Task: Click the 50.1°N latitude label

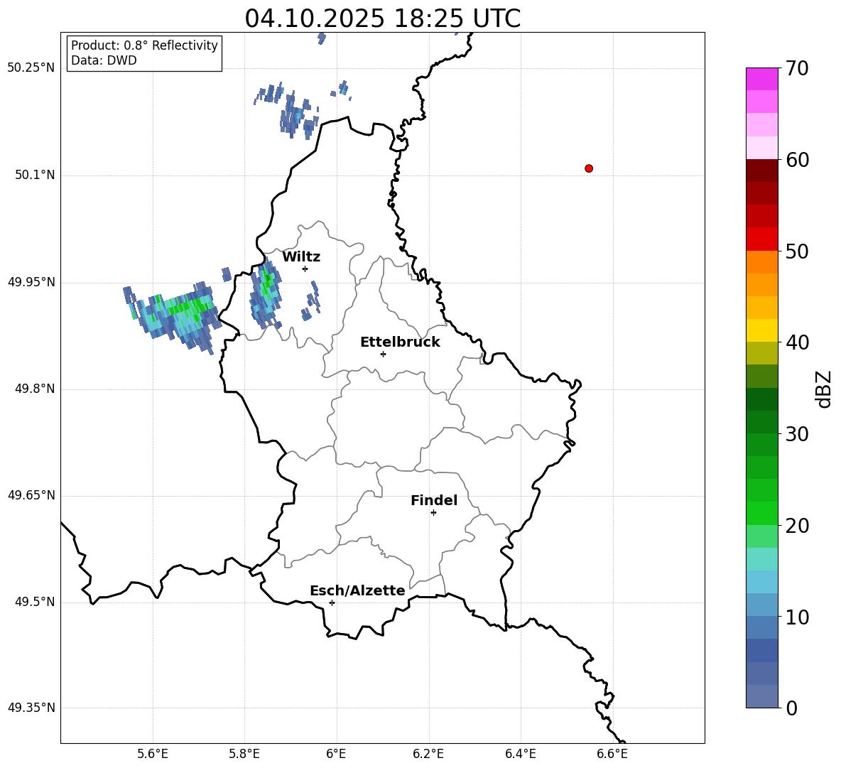Action: 35,175
